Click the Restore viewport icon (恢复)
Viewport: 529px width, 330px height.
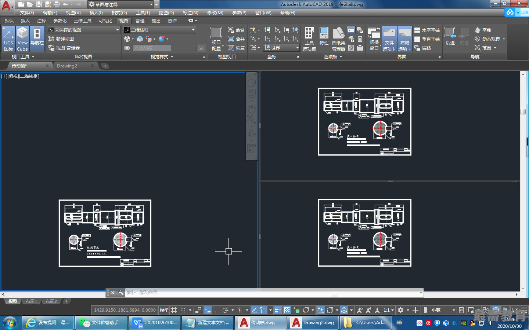pyautogui.click(x=236, y=48)
